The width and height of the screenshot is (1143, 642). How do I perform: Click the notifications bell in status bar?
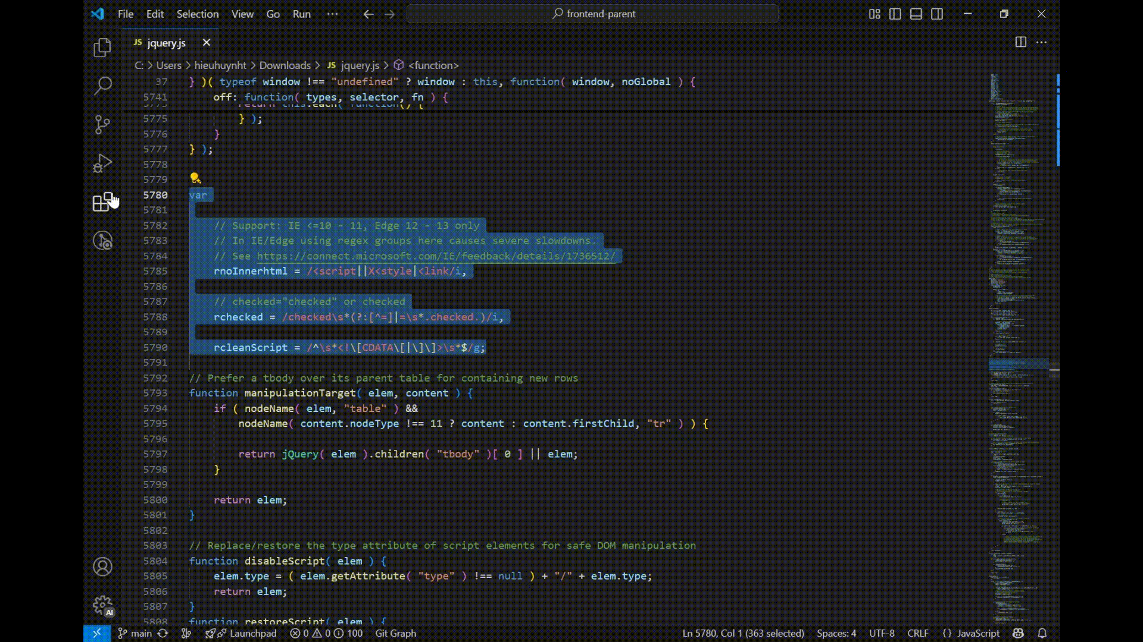(x=1042, y=633)
